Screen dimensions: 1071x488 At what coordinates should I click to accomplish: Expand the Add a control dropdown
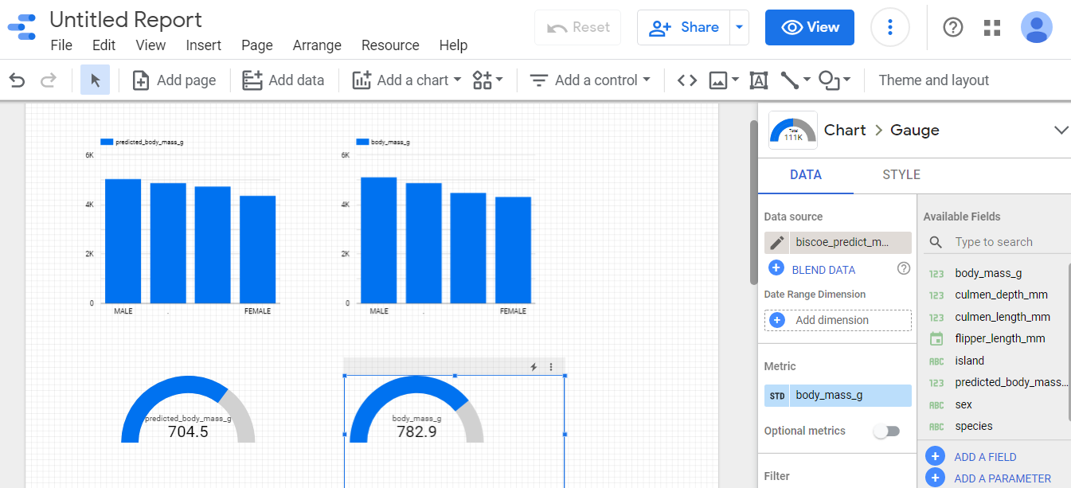(x=590, y=80)
